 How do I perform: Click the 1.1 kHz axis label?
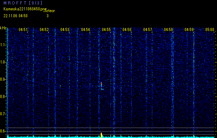point(3,45)
